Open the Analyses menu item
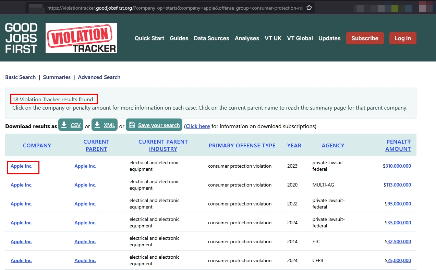 coord(247,38)
